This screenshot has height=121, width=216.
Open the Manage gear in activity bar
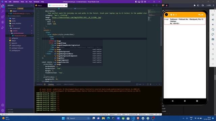(3, 111)
